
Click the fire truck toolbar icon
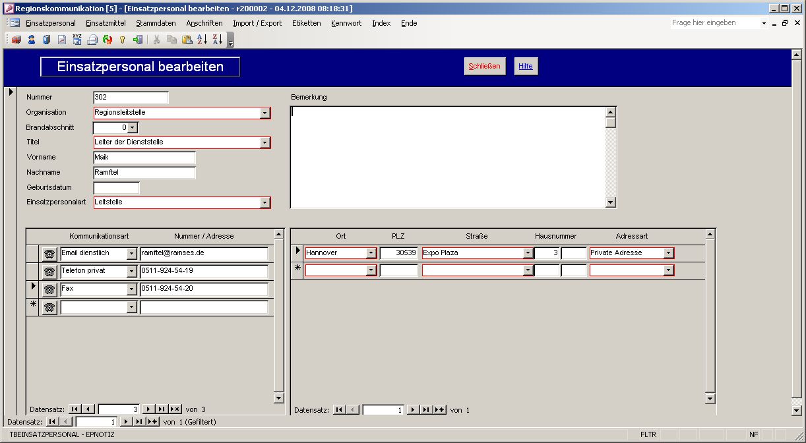[16, 40]
